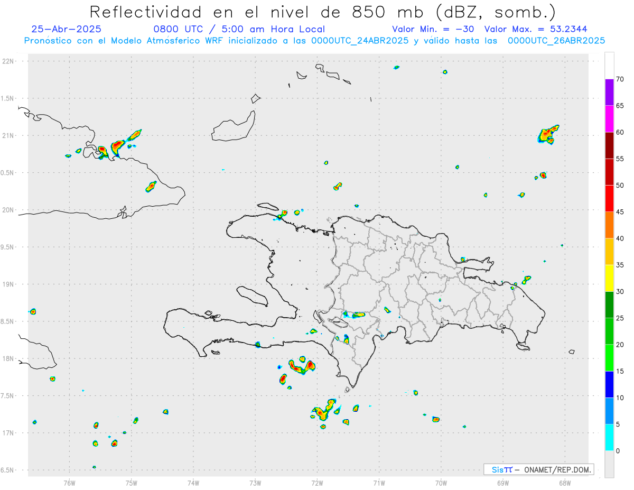The width and height of the screenshot is (634, 490).
Task: Click the '17N' latitude label
Action: coord(9,433)
